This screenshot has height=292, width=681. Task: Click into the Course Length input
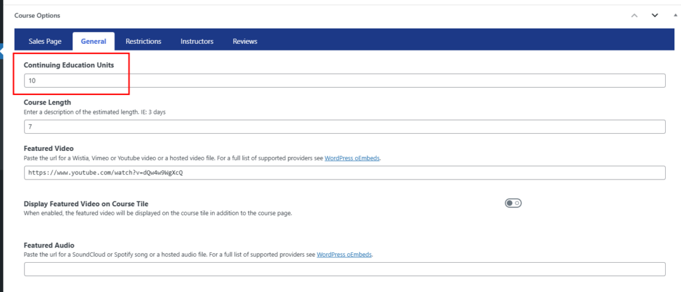[x=344, y=127]
